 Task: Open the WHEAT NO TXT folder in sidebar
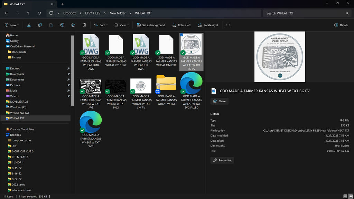[x=18, y=113]
